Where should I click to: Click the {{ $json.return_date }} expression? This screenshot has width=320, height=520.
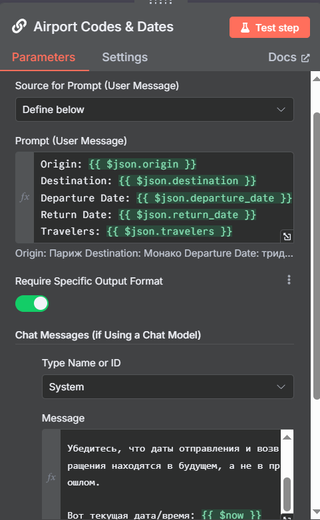click(188, 215)
